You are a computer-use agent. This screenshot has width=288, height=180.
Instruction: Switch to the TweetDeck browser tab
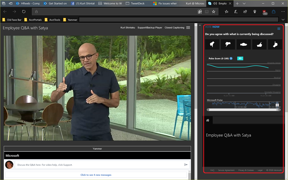pyautogui.click(x=135, y=4)
